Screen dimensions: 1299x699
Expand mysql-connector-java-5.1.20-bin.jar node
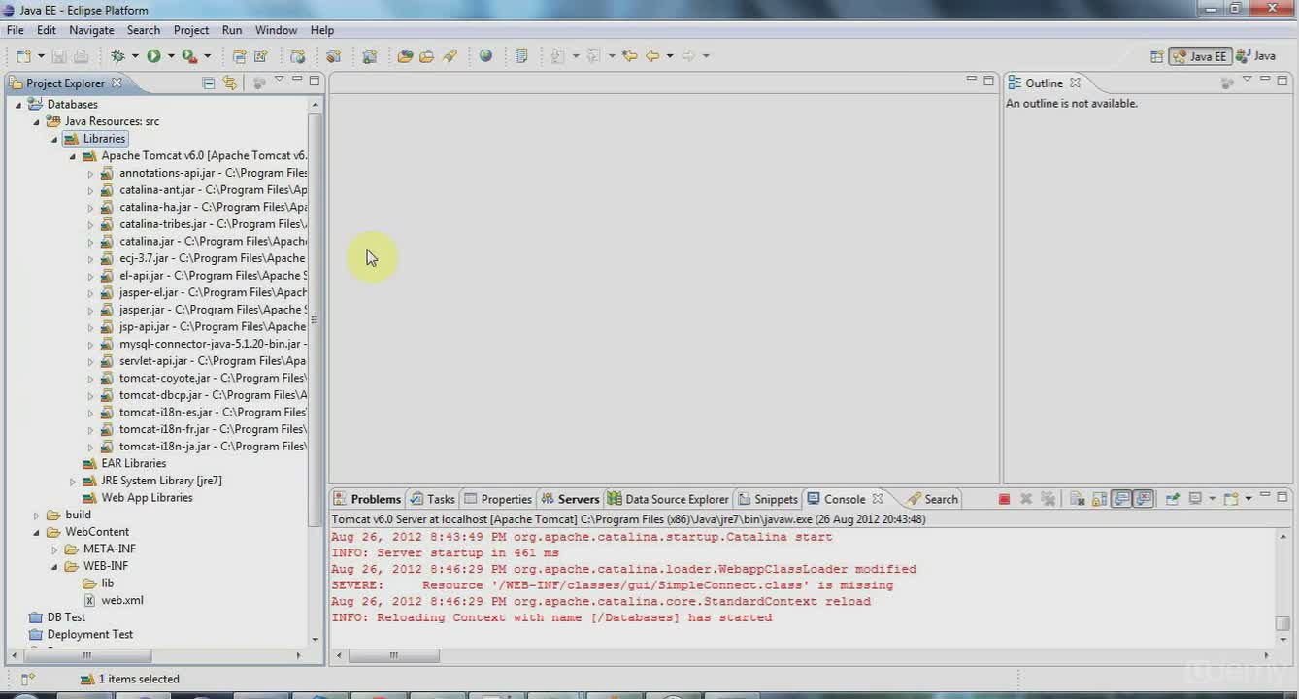pos(91,345)
